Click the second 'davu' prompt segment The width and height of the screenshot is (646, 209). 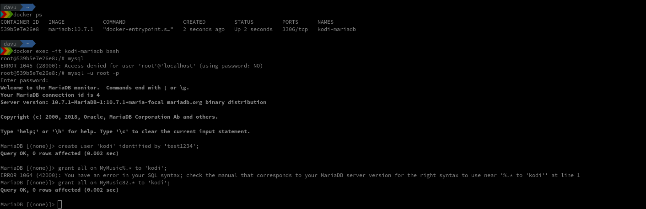(10, 44)
